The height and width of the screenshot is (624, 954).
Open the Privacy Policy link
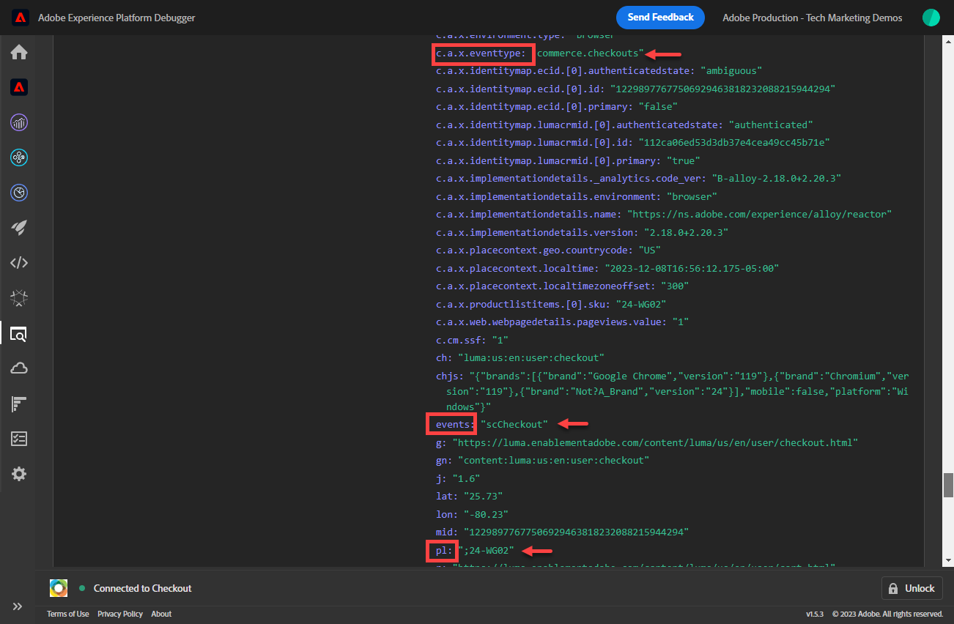click(120, 614)
